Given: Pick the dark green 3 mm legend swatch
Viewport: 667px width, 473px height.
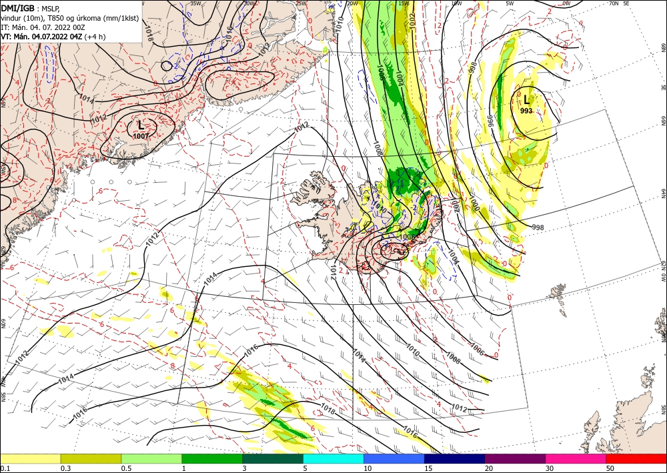Looking at the screenshot, I should 273,458.
